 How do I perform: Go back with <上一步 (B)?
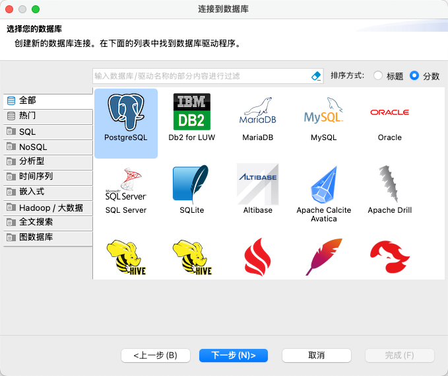click(156, 356)
